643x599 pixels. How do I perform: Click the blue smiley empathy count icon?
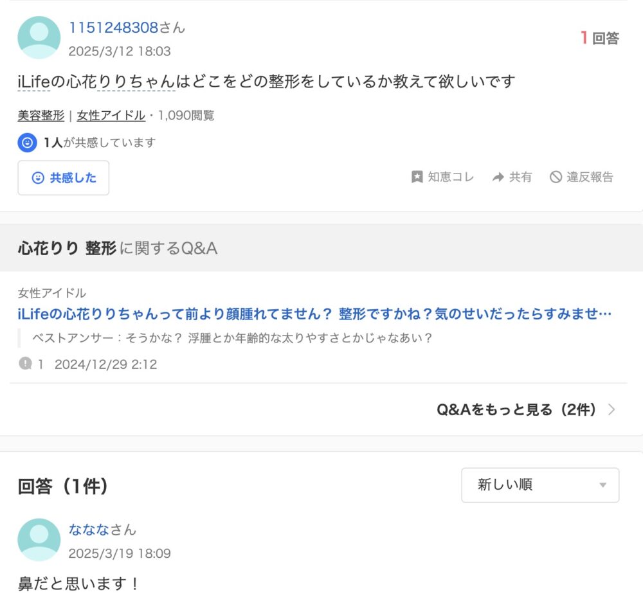pos(28,143)
